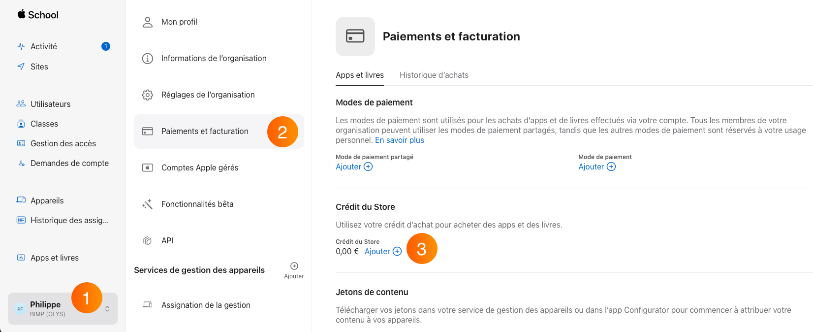
Task: Open Mon profil settings
Action: (219, 22)
